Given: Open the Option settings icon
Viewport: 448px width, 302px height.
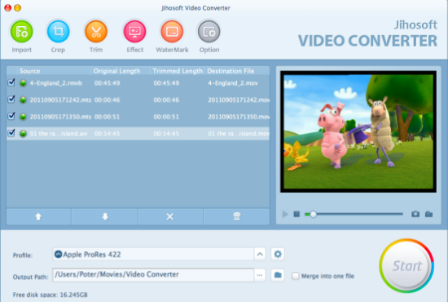Looking at the screenshot, I should point(209,32).
